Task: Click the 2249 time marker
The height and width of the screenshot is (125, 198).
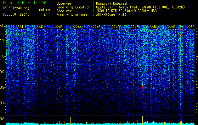Action: tap(172, 27)
